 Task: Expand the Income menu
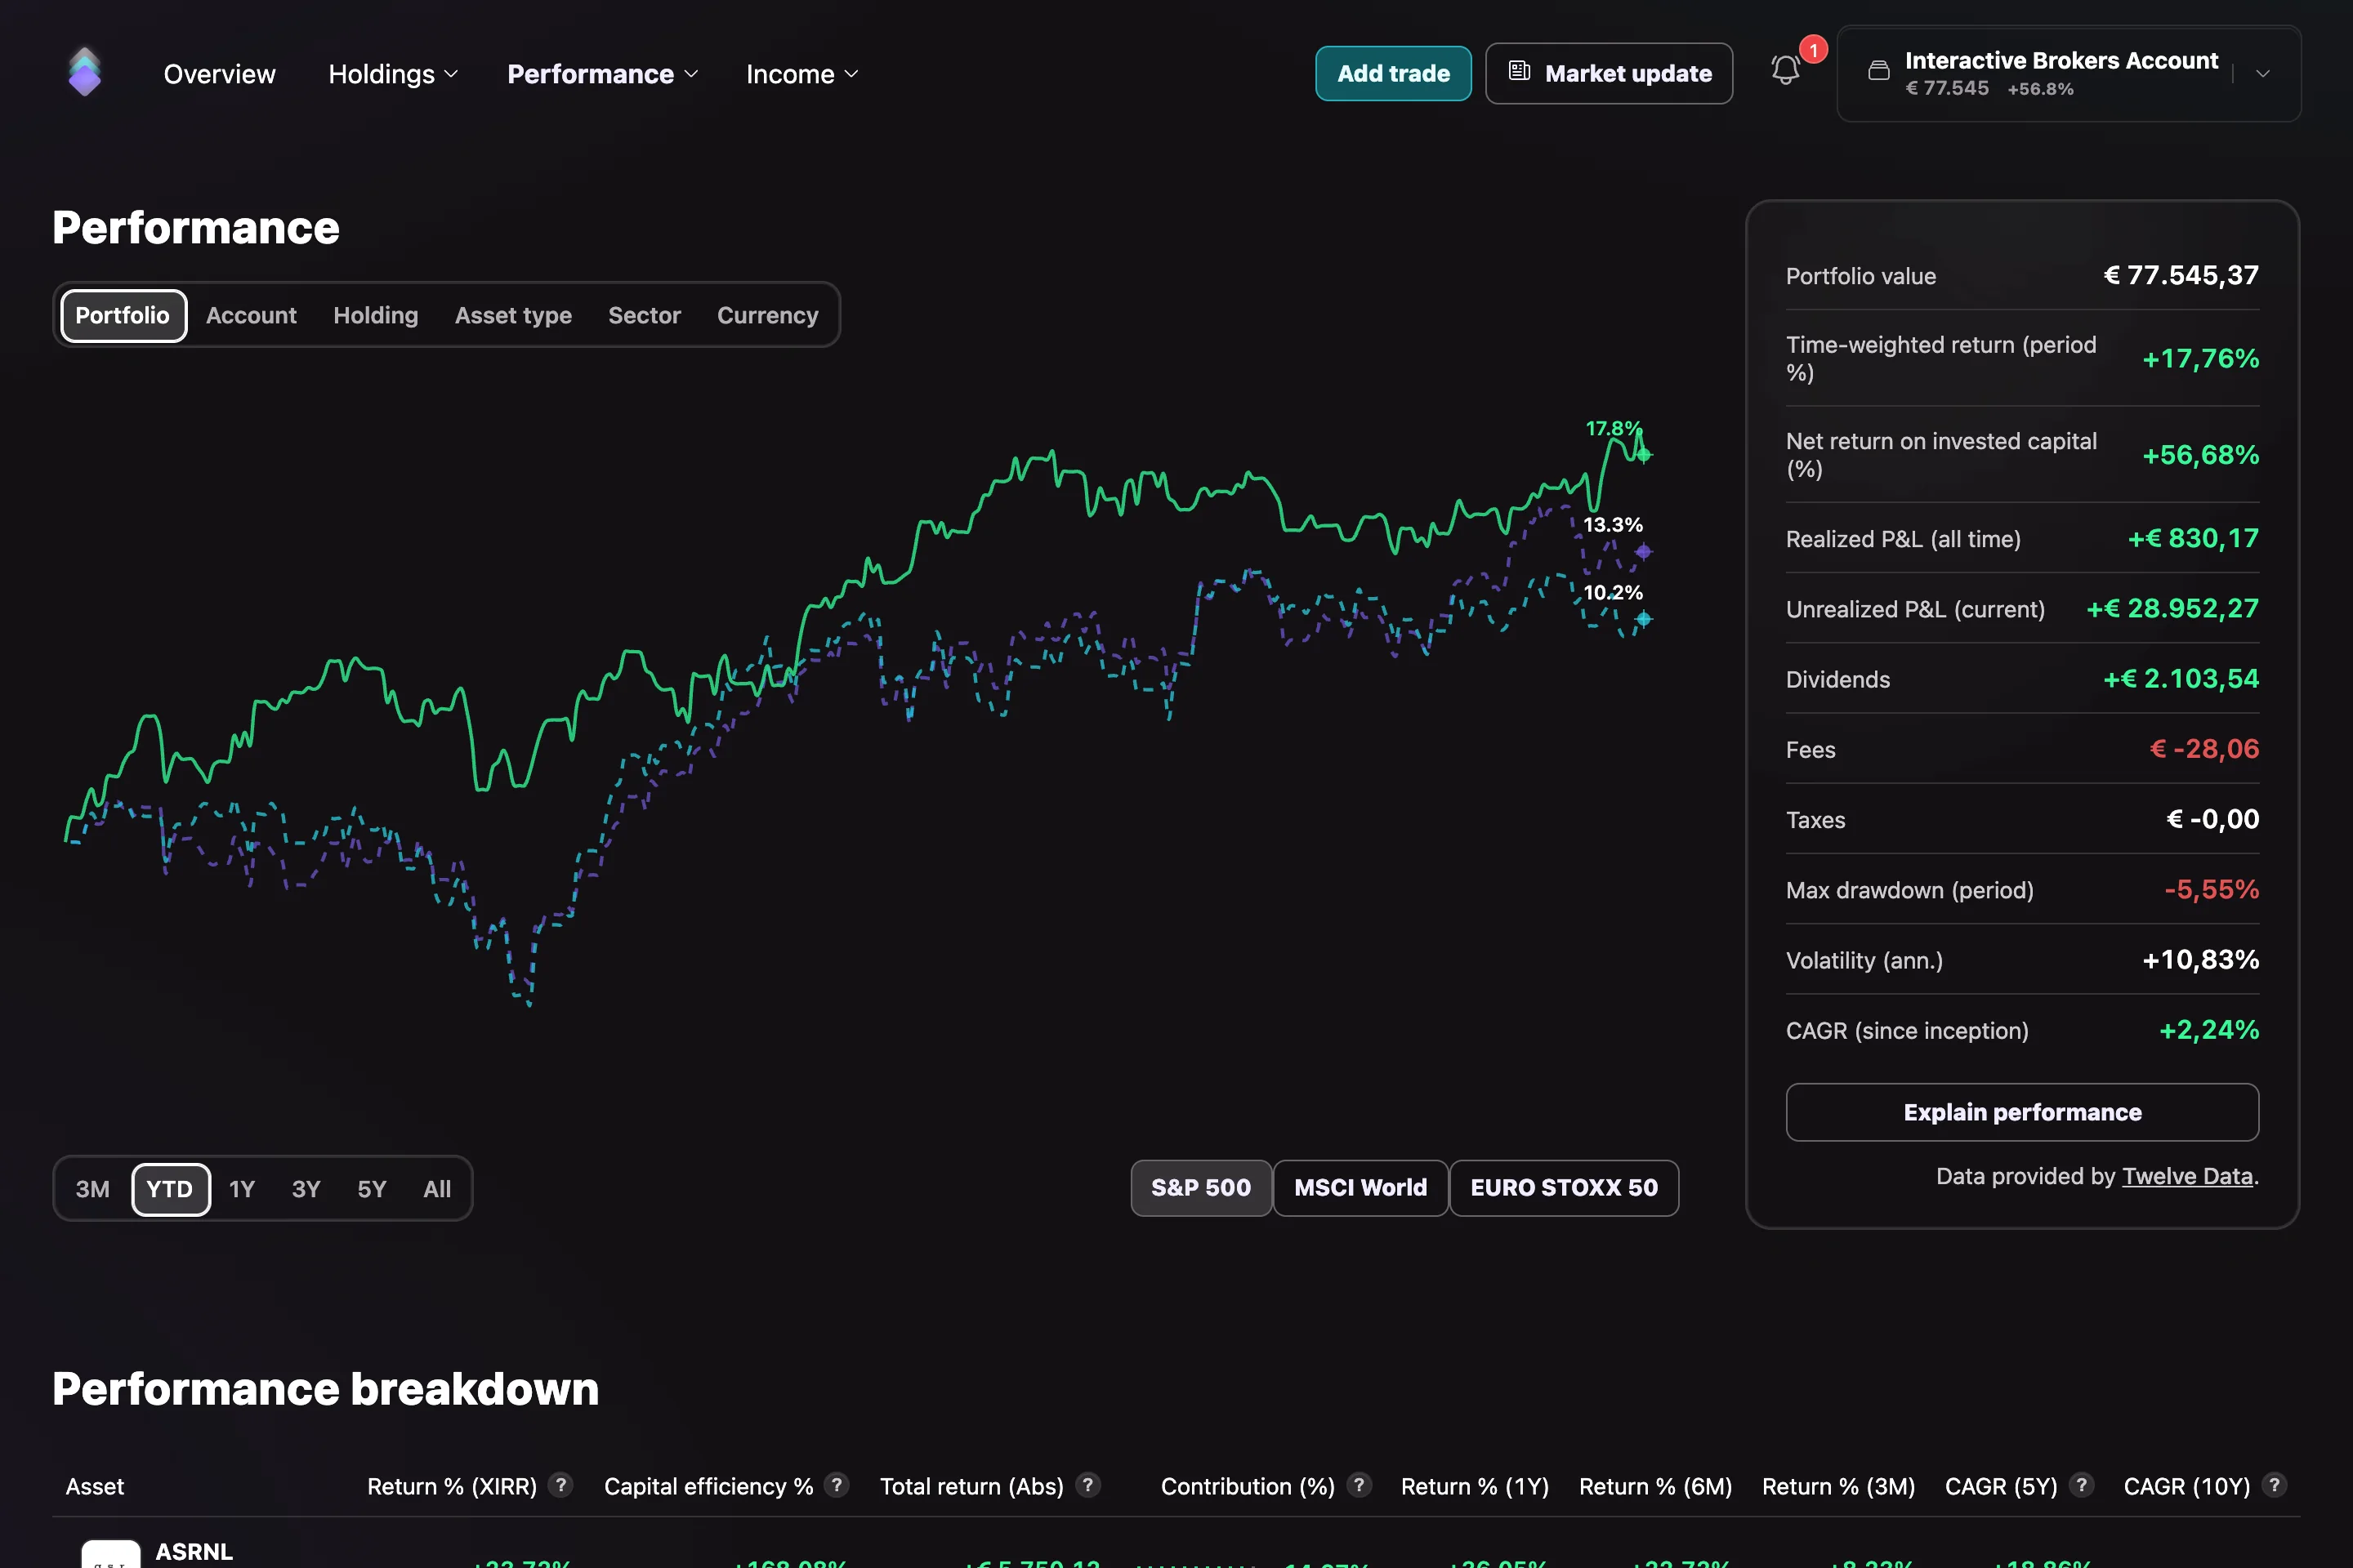click(x=802, y=74)
